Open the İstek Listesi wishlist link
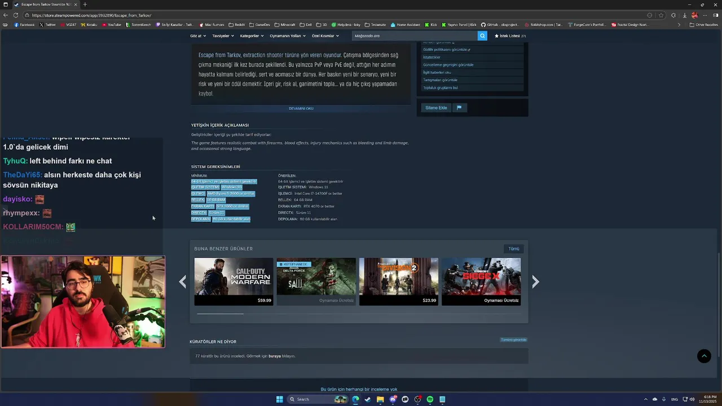 click(x=510, y=36)
